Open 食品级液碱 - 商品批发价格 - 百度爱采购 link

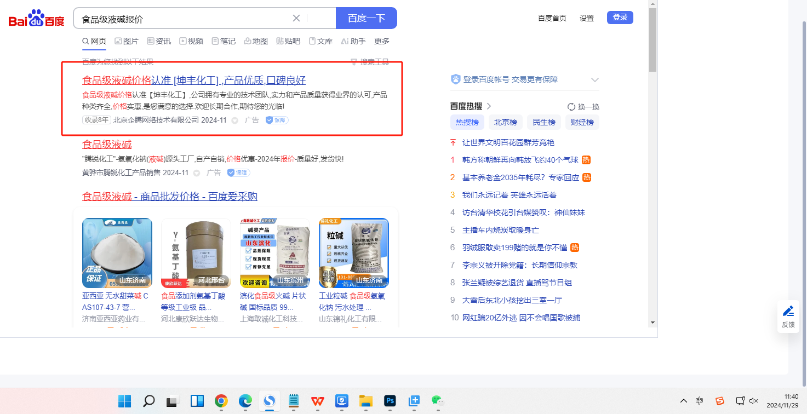click(170, 196)
